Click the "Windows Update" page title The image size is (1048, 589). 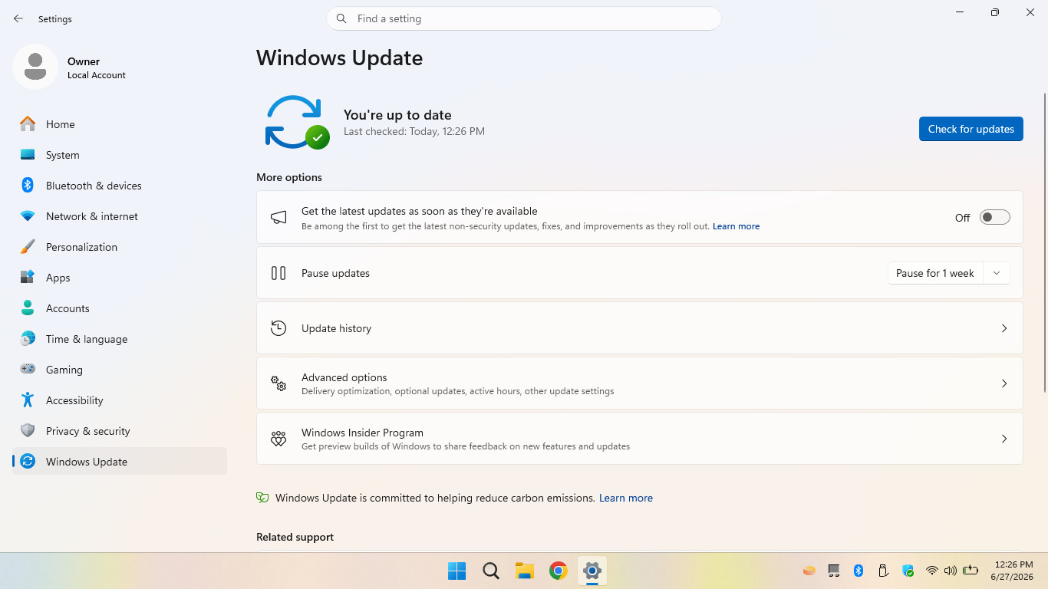pos(340,58)
